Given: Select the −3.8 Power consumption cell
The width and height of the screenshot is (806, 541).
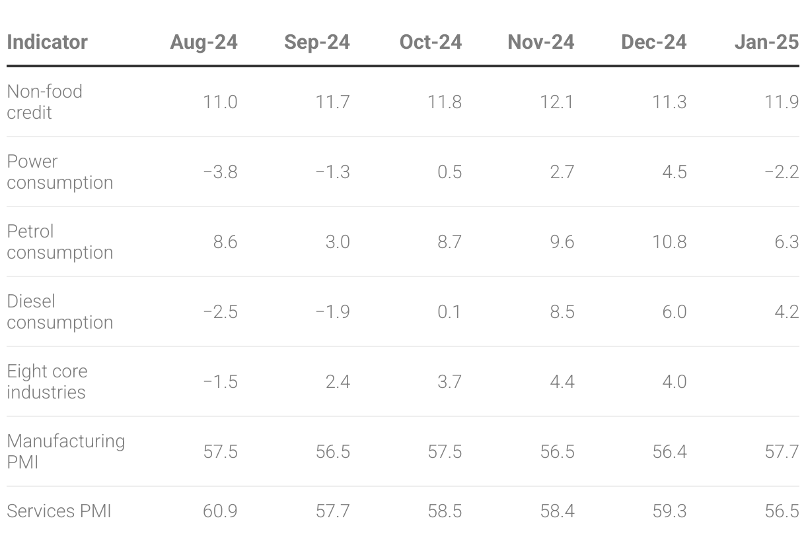Looking at the screenshot, I should [x=220, y=172].
